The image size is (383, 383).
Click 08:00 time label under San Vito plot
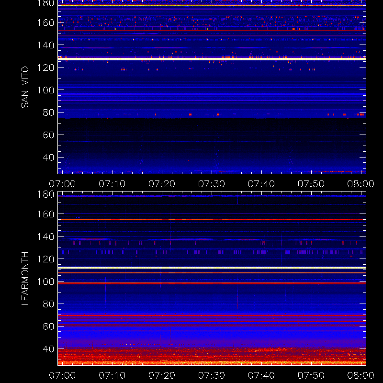tap(361, 184)
